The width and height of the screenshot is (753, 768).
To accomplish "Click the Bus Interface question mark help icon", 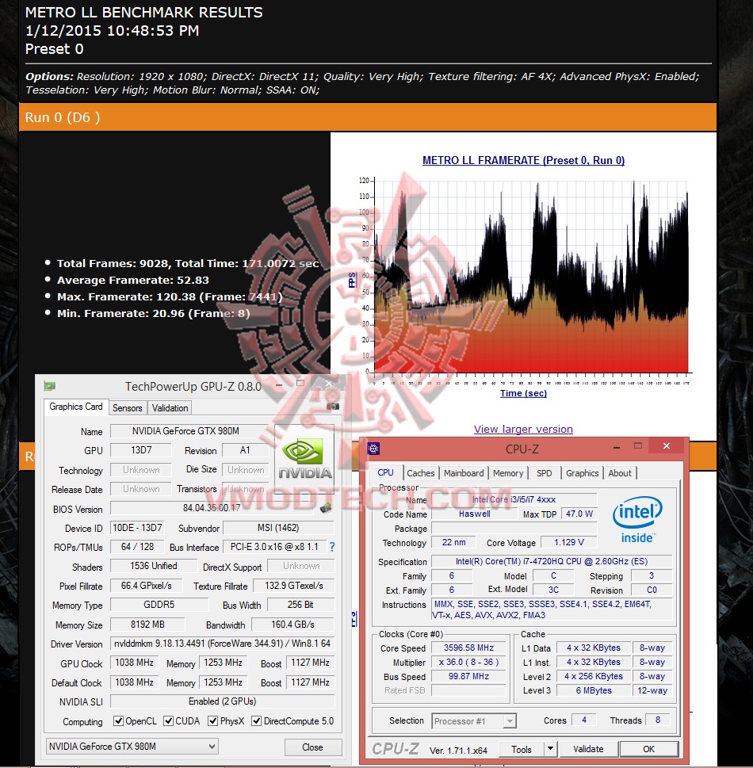I will (x=332, y=547).
